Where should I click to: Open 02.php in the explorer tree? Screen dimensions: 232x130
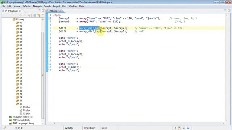(x=26, y=110)
